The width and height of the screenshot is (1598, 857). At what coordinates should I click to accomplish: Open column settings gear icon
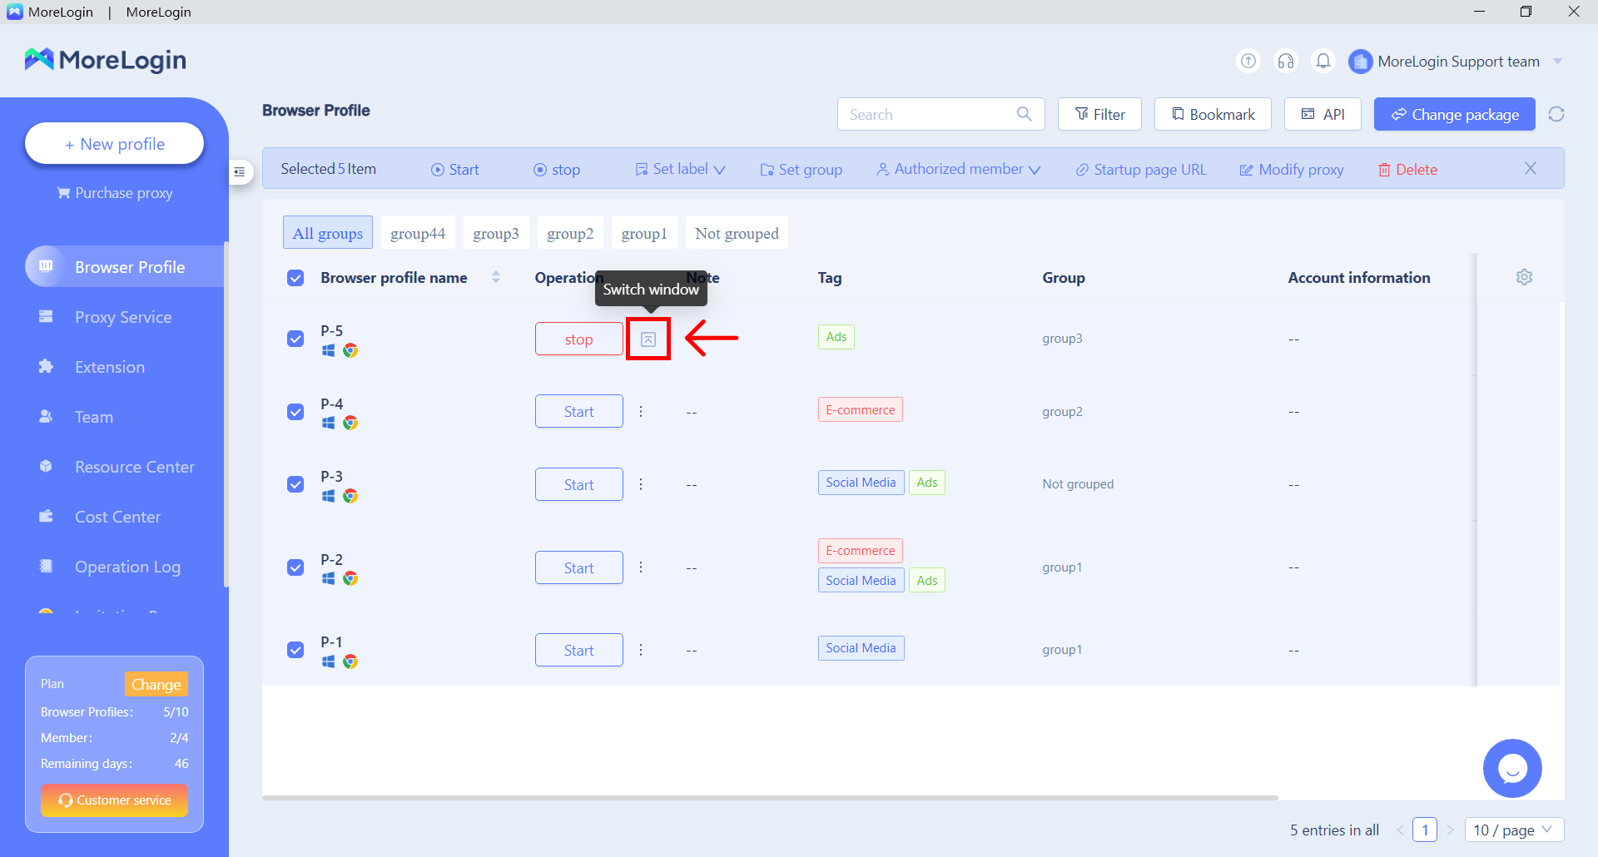click(x=1524, y=277)
